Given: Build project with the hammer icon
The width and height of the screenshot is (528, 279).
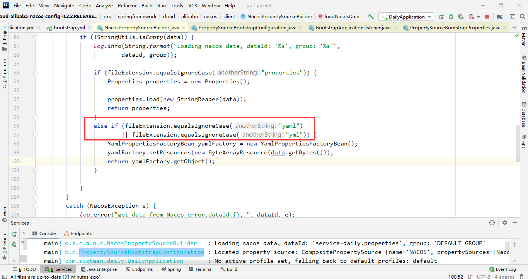Looking at the screenshot, I should pyautogui.click(x=371, y=17).
